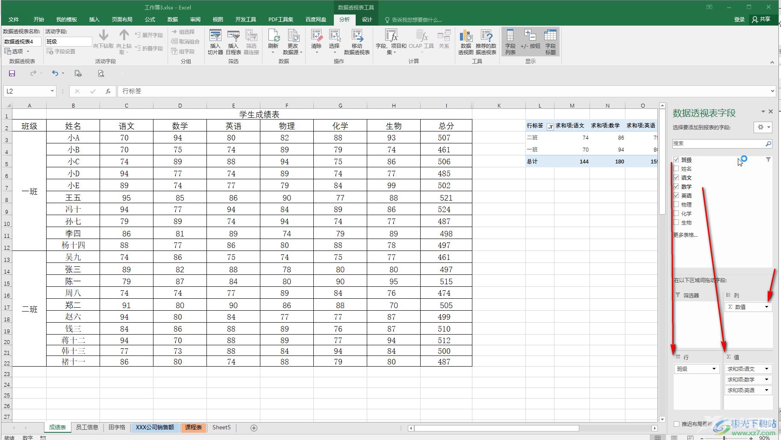
Task: Click the print preview icon
Action: 101,73
